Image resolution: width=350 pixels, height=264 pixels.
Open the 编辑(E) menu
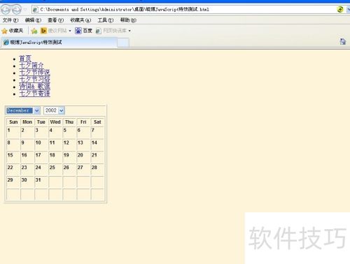tap(33, 20)
